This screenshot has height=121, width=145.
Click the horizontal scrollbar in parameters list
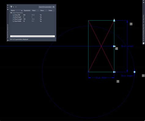click(x=32, y=36)
